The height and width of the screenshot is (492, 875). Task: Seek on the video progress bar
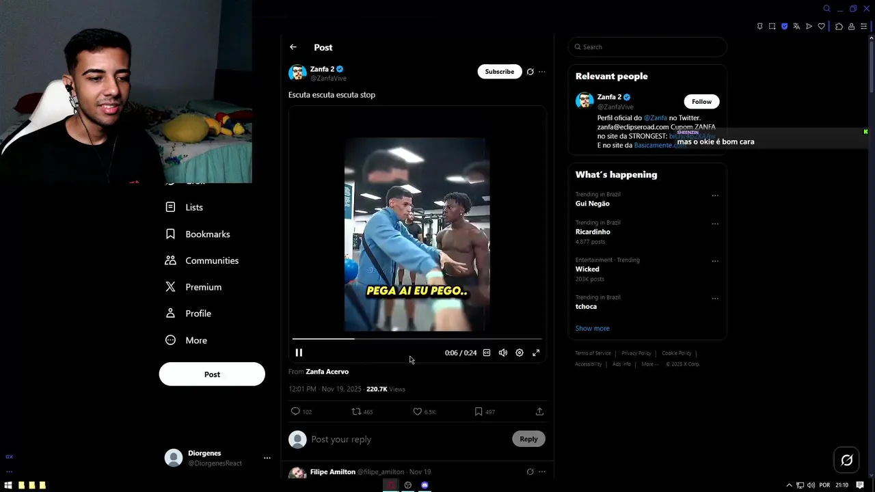[417, 338]
